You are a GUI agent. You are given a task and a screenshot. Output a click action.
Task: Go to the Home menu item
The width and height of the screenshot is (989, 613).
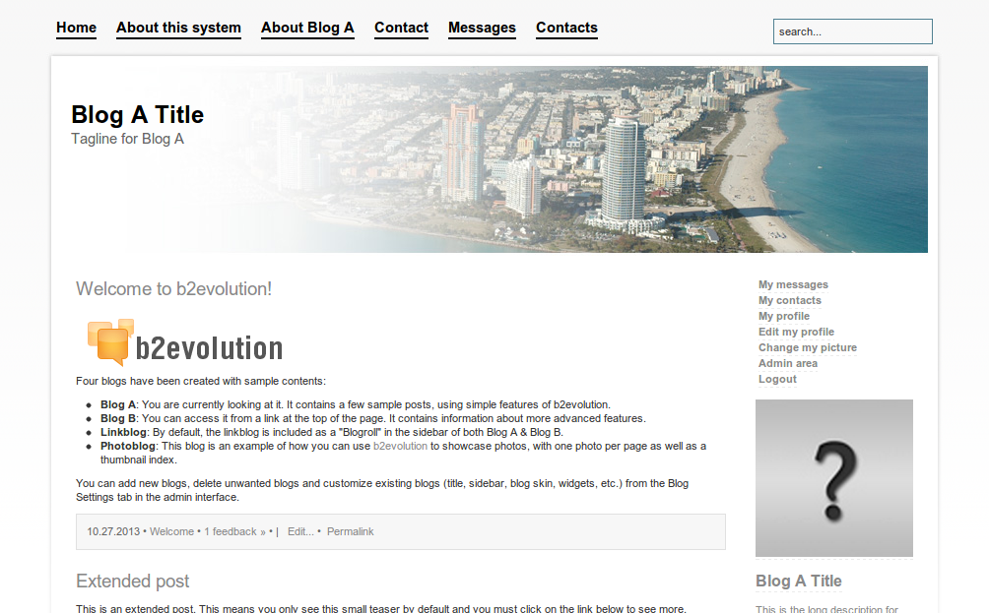76,28
